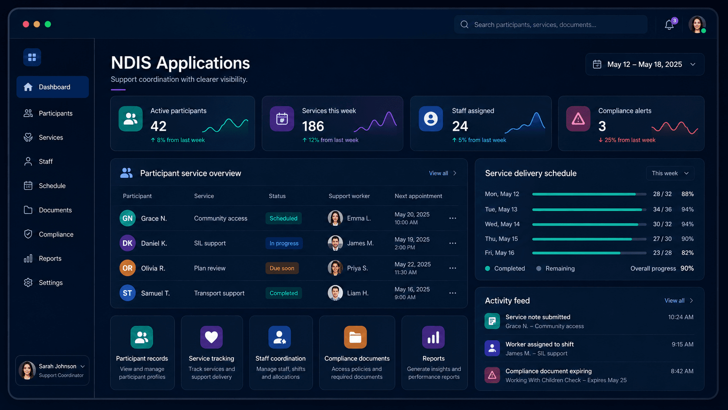This screenshot has height=410, width=728.
Task: Click the app grid logo icon
Action: (32, 57)
